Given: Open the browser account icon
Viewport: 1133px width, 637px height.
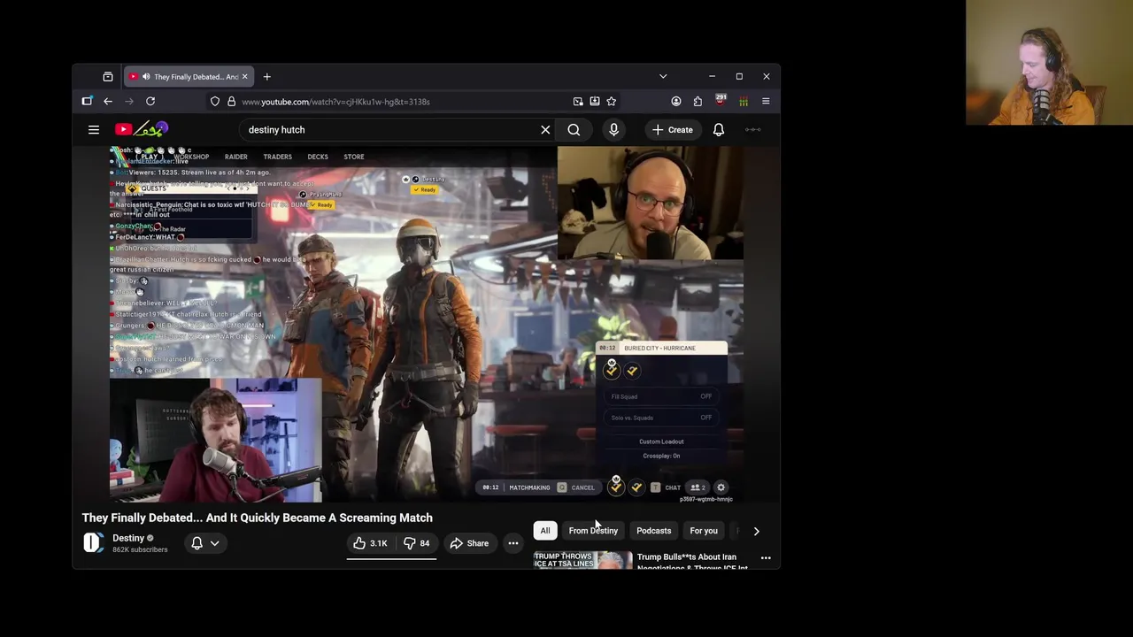Looking at the screenshot, I should [676, 102].
